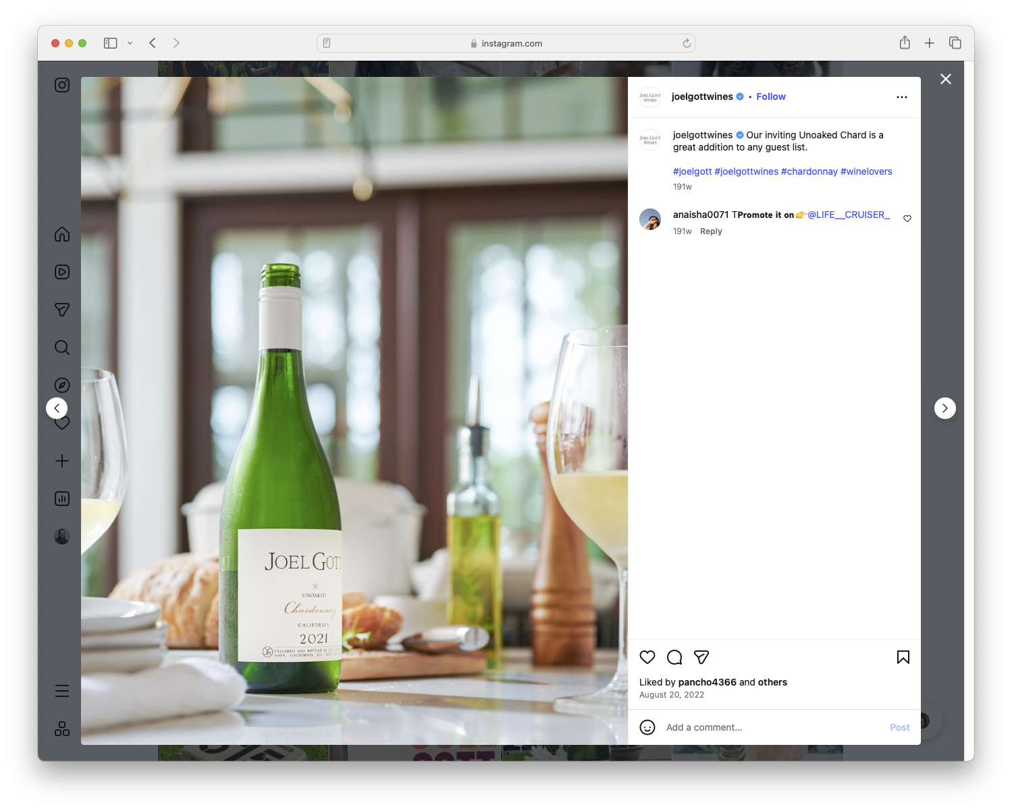This screenshot has height=811, width=1012.
Task: Open post options three-dot menu
Action: (x=902, y=97)
